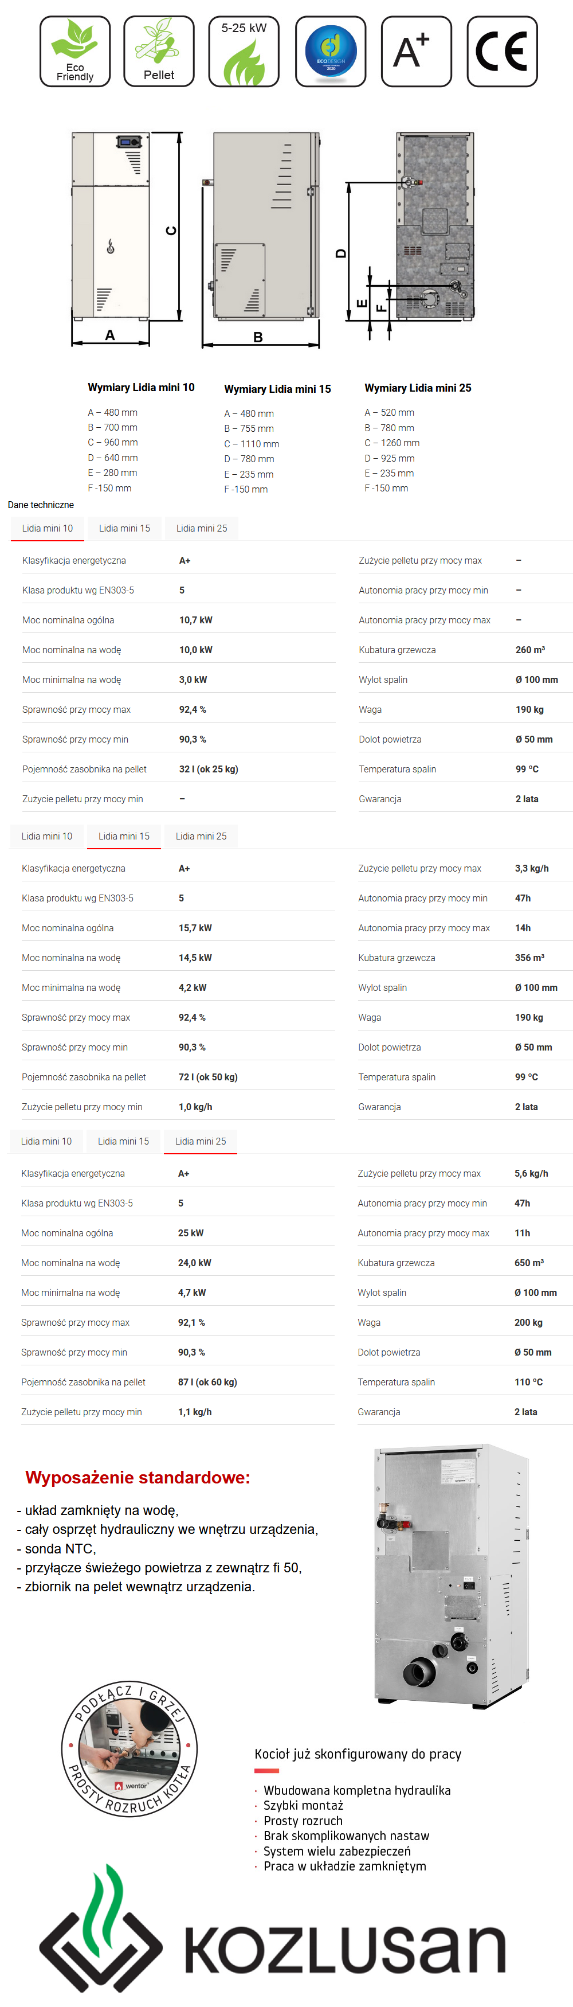This screenshot has width=573, height=2007.
Task: Click the 'Praca w układzie zamkniętym' bullet
Action: coord(345,1866)
